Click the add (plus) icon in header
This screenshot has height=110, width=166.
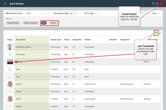153,4
